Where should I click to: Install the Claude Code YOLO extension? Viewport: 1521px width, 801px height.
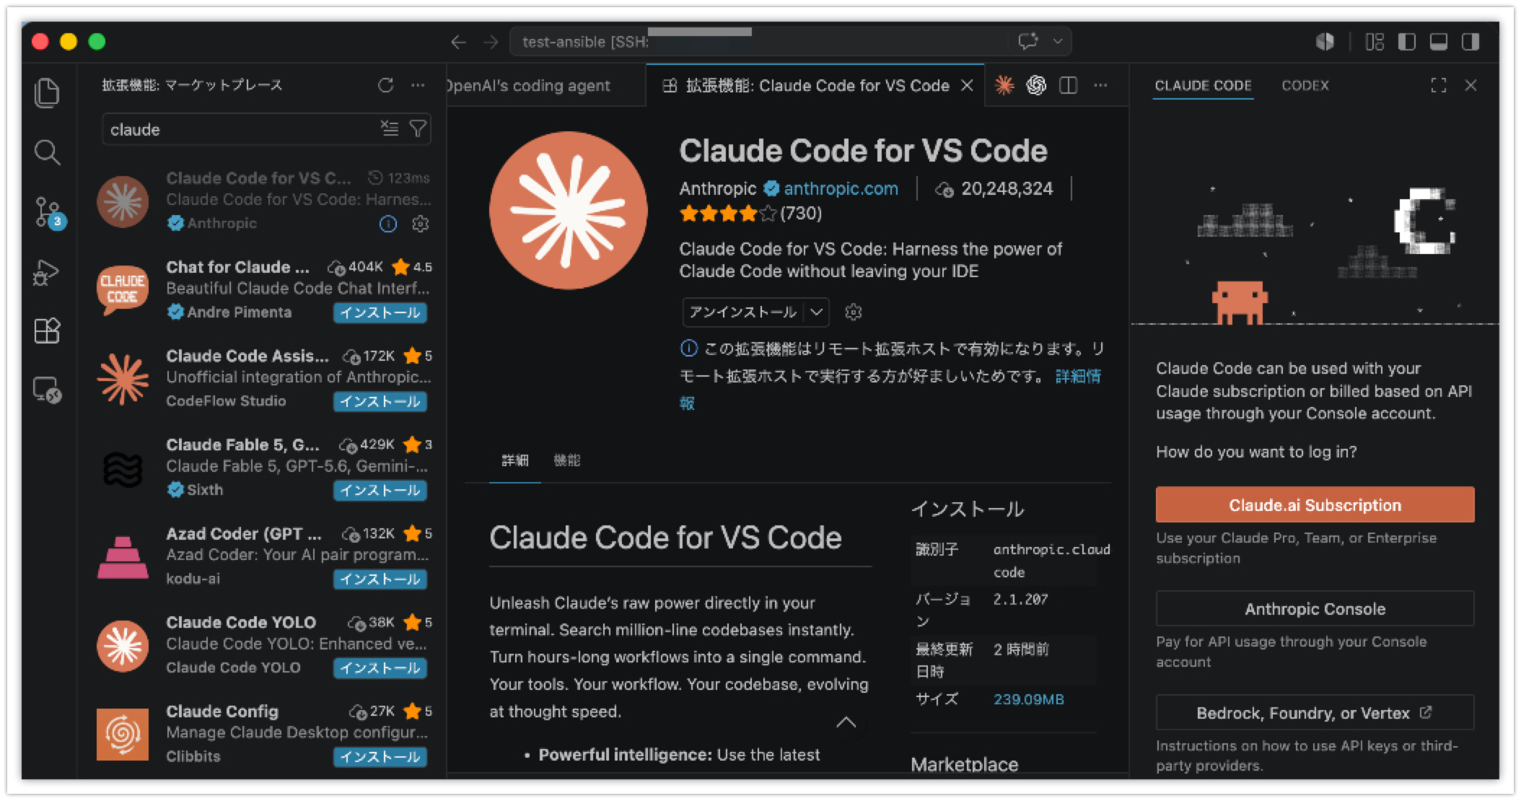[380, 668]
